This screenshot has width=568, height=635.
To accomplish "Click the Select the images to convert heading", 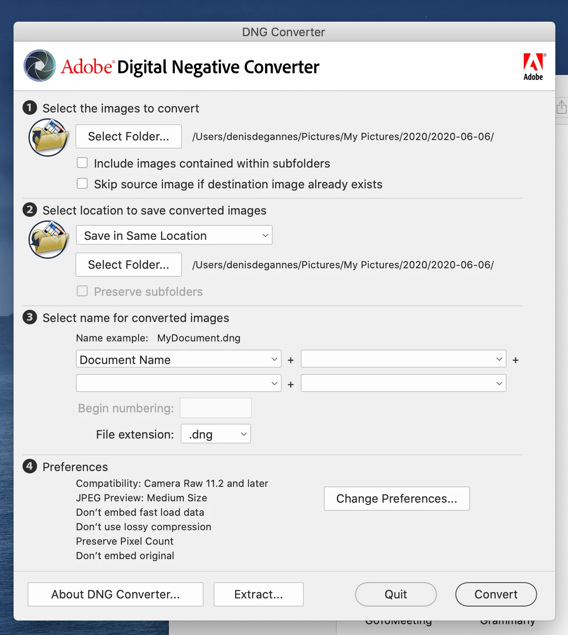I will [x=121, y=108].
